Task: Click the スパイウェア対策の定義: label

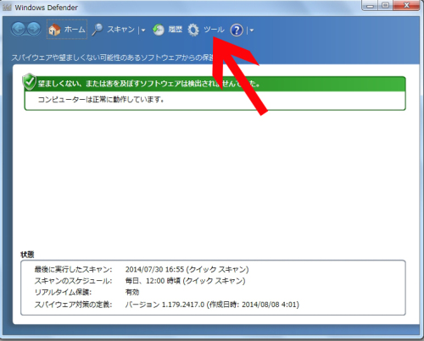Action: coord(73,305)
